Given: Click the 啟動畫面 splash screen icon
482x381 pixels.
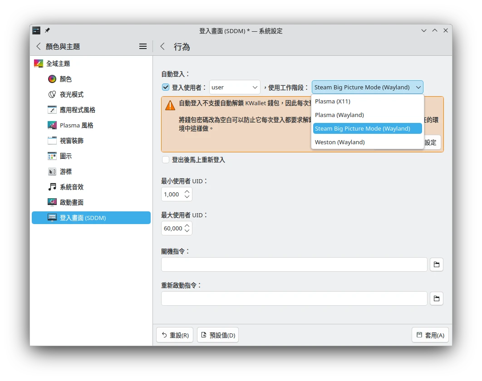Looking at the screenshot, I should coord(52,202).
